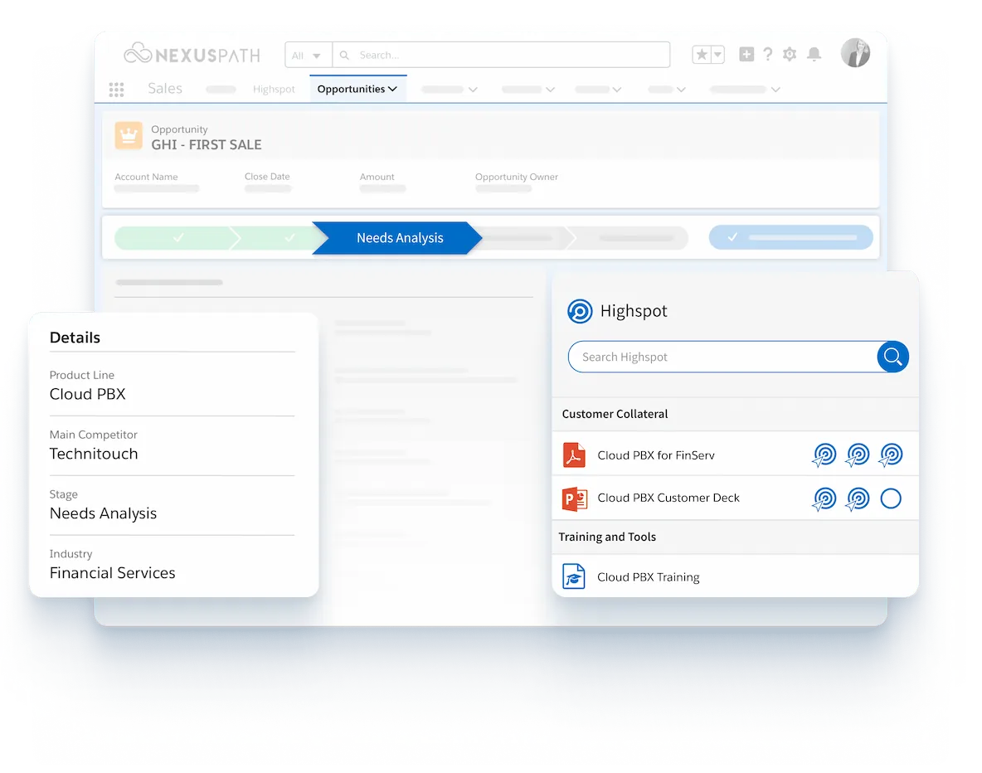The image size is (982, 773).
Task: Click the global actions plus icon
Action: 746,54
